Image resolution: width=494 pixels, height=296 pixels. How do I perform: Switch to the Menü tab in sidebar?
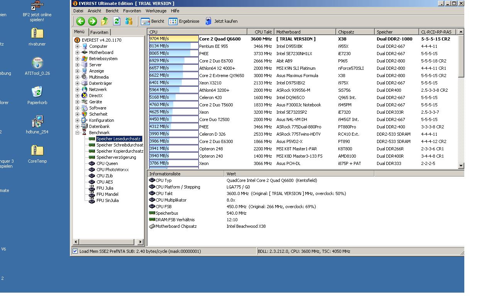80,32
